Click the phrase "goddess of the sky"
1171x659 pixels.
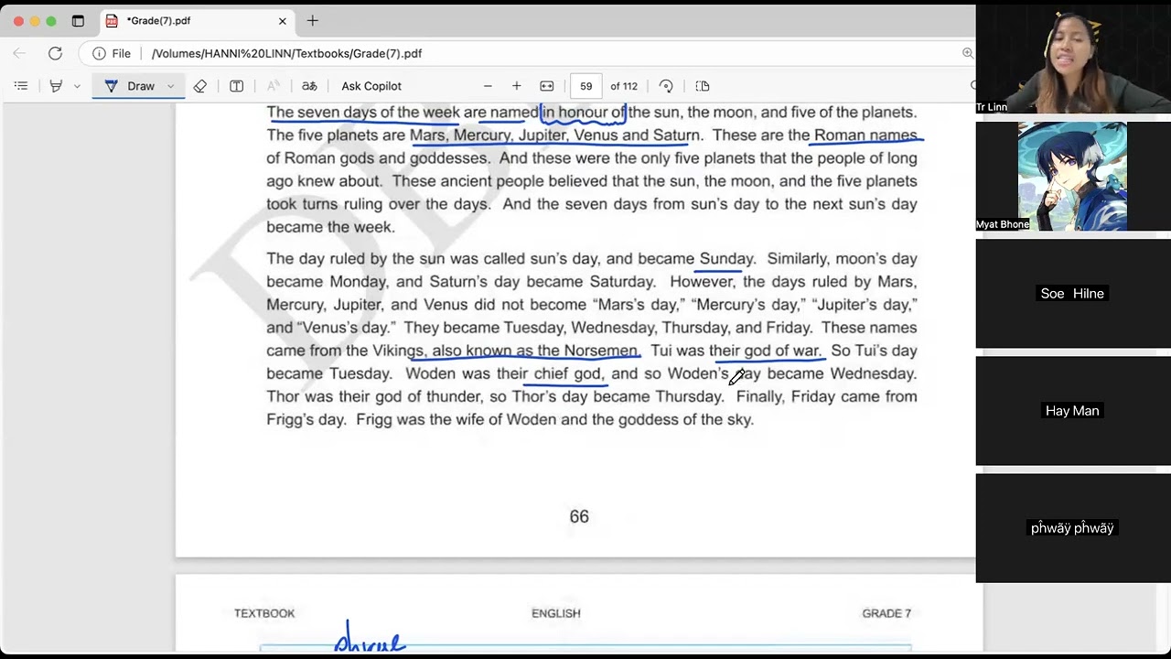point(686,419)
